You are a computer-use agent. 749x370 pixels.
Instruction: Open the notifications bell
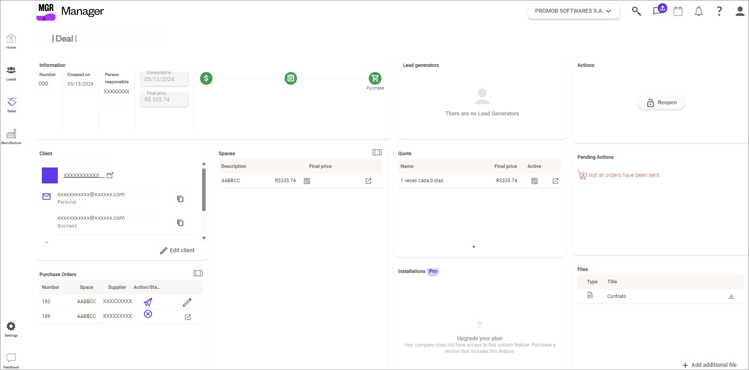click(x=698, y=11)
